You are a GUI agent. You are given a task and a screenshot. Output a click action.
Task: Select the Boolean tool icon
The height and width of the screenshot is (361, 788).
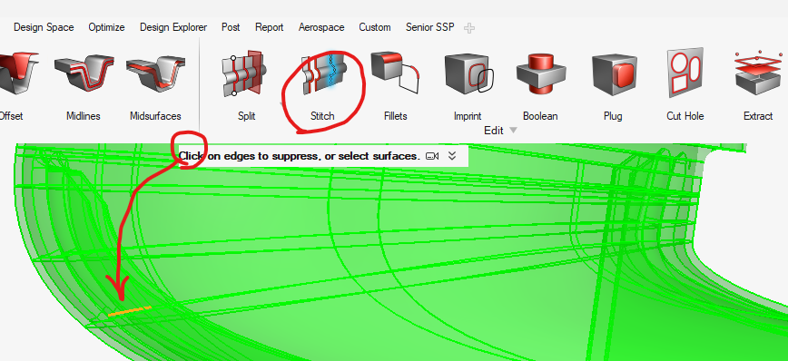(x=541, y=74)
